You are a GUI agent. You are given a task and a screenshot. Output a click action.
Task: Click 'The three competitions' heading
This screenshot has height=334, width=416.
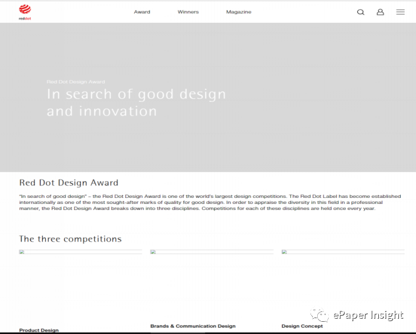pyautogui.click(x=70, y=239)
